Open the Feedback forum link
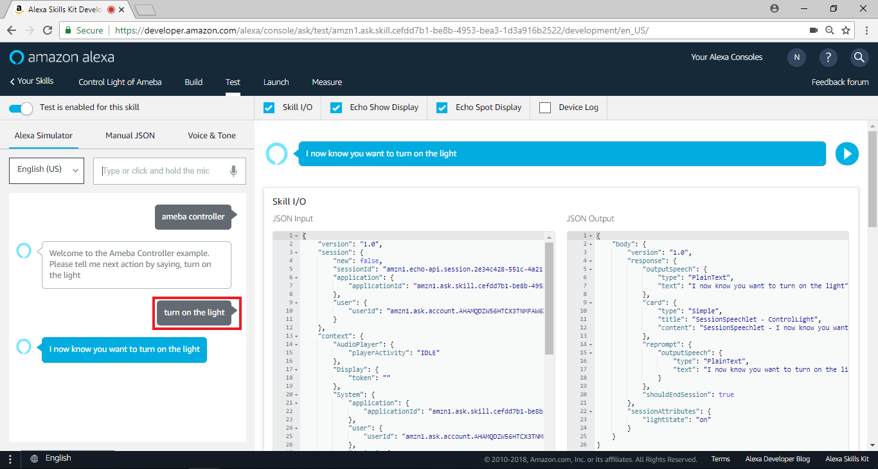 (x=840, y=82)
